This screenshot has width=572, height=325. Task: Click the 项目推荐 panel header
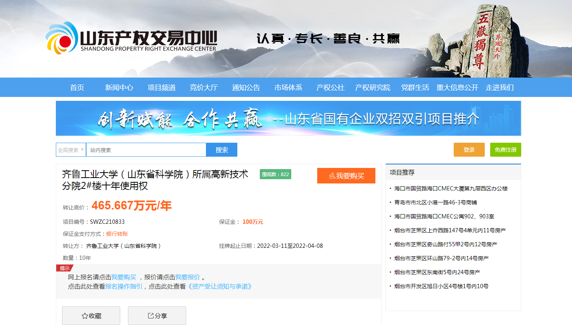click(453, 172)
